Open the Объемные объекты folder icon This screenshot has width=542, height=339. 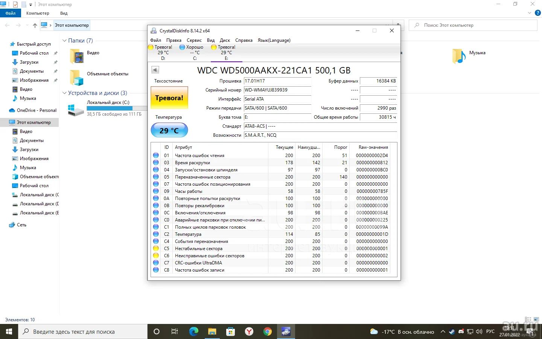pyautogui.click(x=76, y=78)
